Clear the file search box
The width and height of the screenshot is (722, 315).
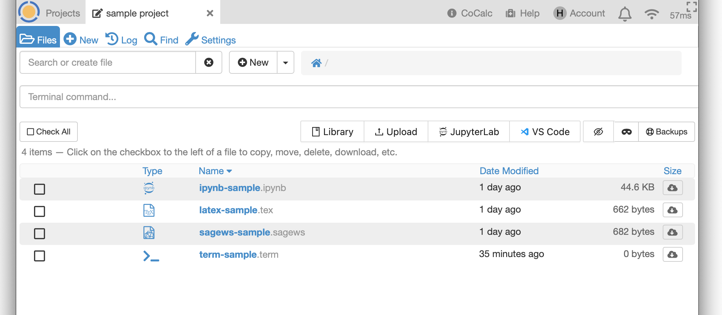pyautogui.click(x=209, y=62)
